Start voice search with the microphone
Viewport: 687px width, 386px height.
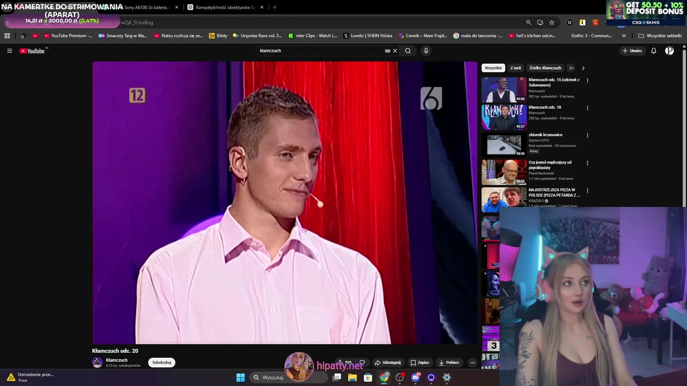(426, 51)
